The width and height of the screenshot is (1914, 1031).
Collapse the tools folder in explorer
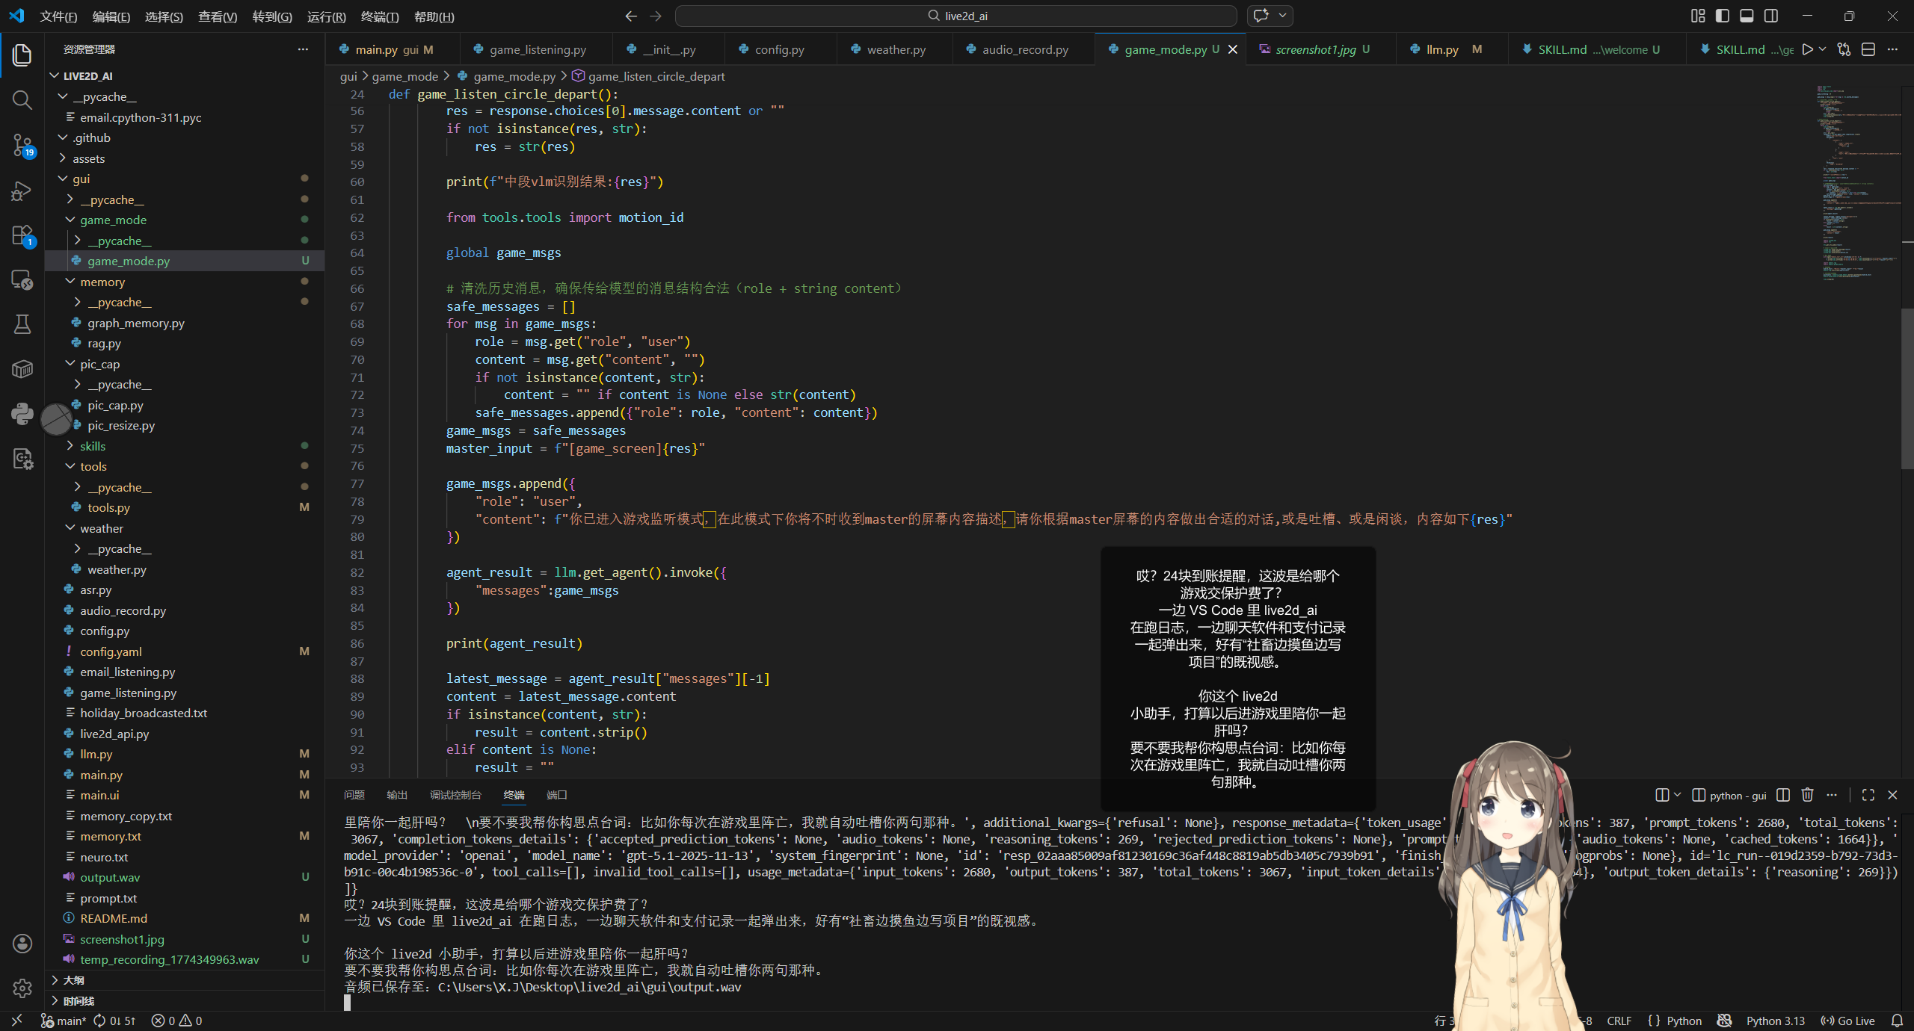93,466
